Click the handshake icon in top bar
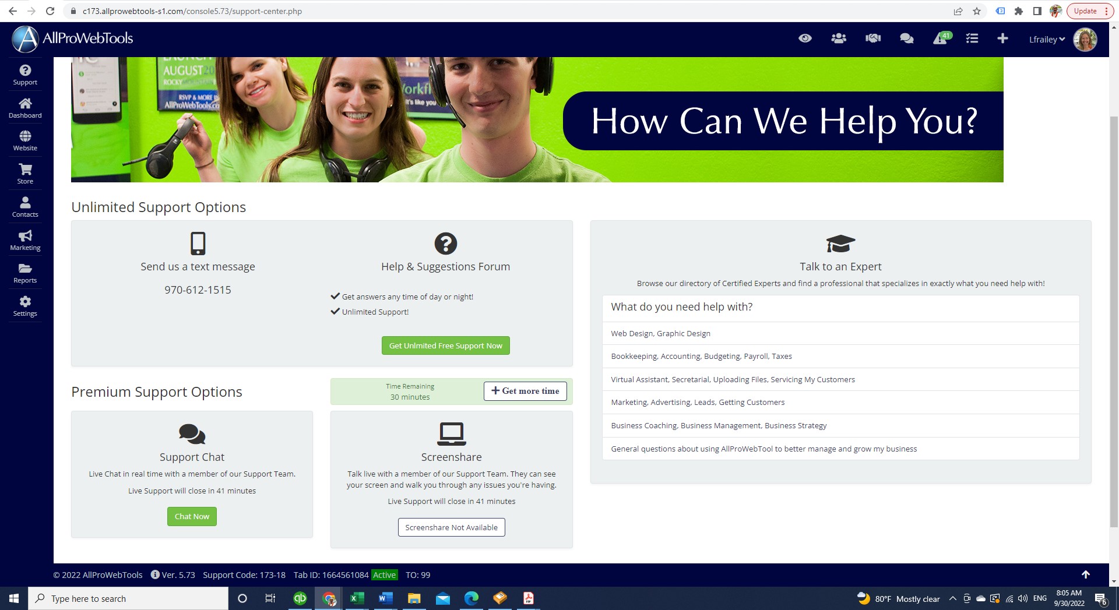 pyautogui.click(x=873, y=38)
